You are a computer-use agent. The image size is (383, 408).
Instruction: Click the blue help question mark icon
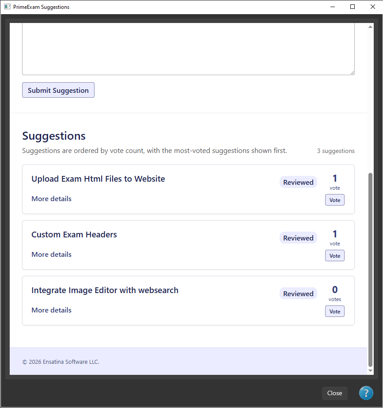click(366, 393)
